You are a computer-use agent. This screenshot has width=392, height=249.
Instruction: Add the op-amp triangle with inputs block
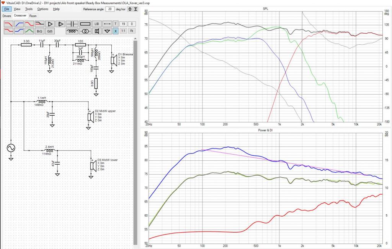(60, 24)
